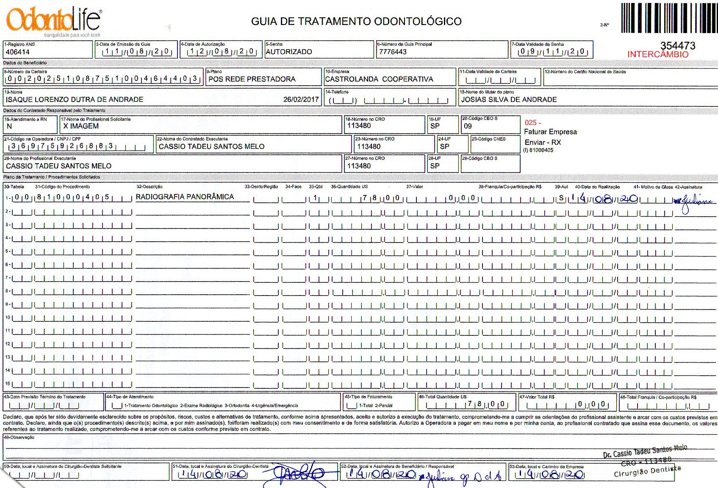The image size is (718, 488).
Task: Click the Total Franquia / Co-participação field
Action: click(668, 402)
